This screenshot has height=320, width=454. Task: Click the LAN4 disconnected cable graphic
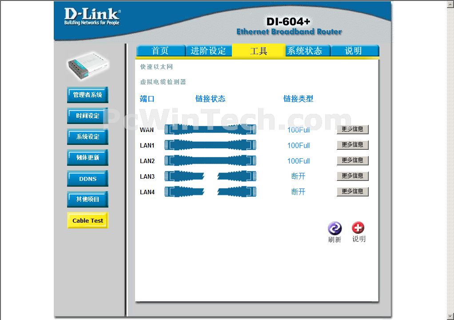[210, 192]
